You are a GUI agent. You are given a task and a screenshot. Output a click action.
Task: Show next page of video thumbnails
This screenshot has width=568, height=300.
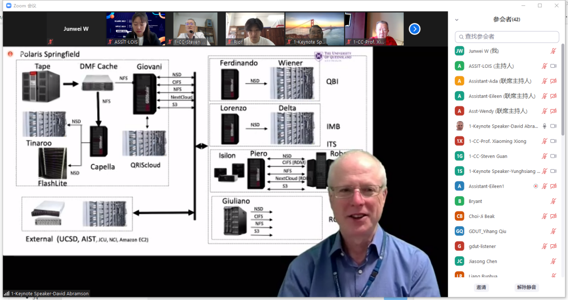click(x=415, y=29)
